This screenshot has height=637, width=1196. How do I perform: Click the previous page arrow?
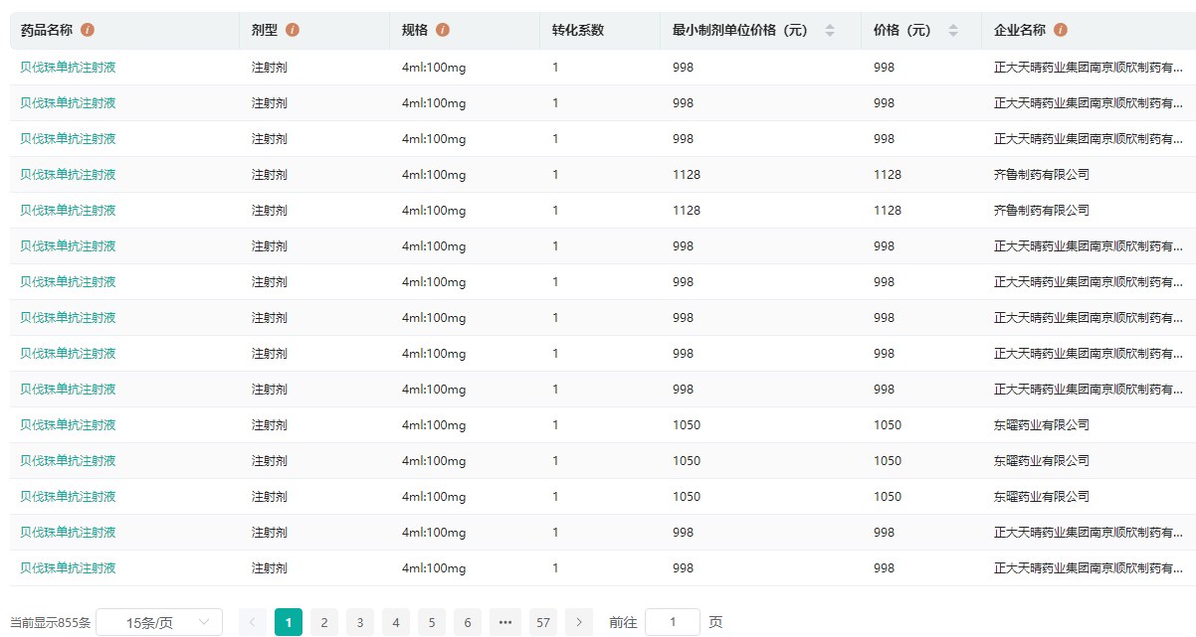pyautogui.click(x=253, y=622)
